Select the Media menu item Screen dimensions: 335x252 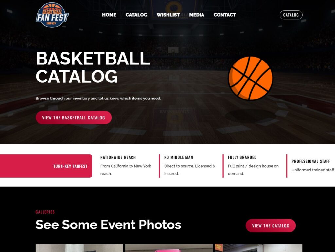click(x=197, y=15)
